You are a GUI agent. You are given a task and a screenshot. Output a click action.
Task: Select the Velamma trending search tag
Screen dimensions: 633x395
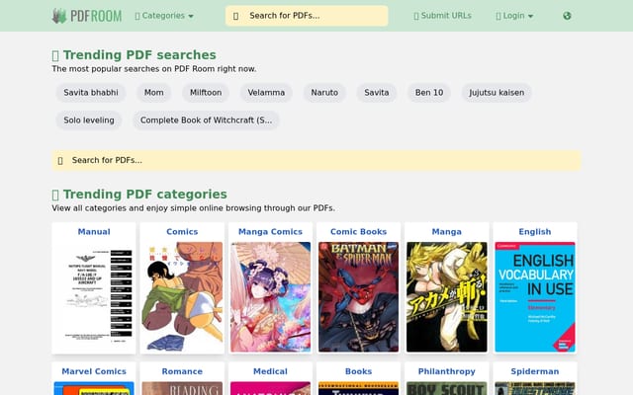tap(266, 93)
